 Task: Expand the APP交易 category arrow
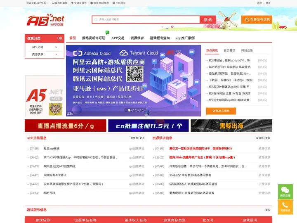[x=56, y=47]
